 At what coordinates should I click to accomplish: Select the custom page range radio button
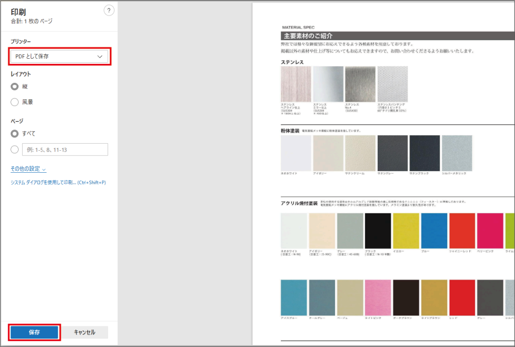coord(15,150)
